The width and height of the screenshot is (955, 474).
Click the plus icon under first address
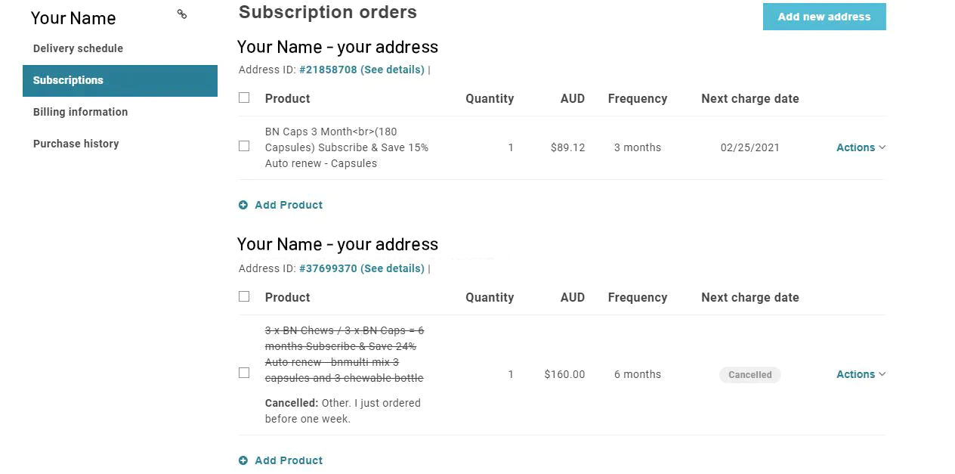(x=243, y=205)
